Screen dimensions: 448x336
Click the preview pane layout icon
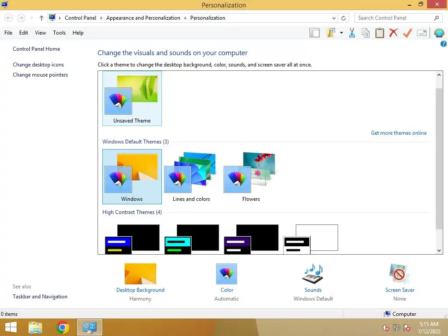coord(314,33)
